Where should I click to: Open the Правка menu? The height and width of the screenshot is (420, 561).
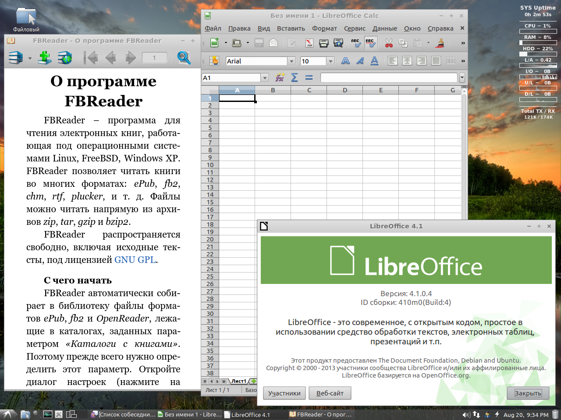pos(239,28)
